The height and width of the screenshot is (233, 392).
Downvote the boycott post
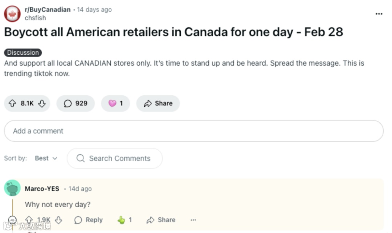pyautogui.click(x=42, y=104)
